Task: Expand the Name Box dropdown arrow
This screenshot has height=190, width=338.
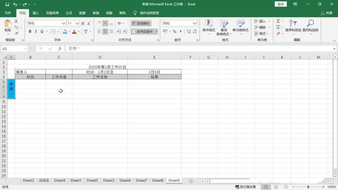Action: pyautogui.click(x=25, y=49)
